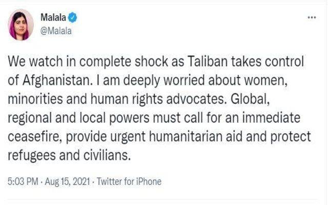
Task: Open the Twitter for iPhone source link
Action: pyautogui.click(x=129, y=181)
